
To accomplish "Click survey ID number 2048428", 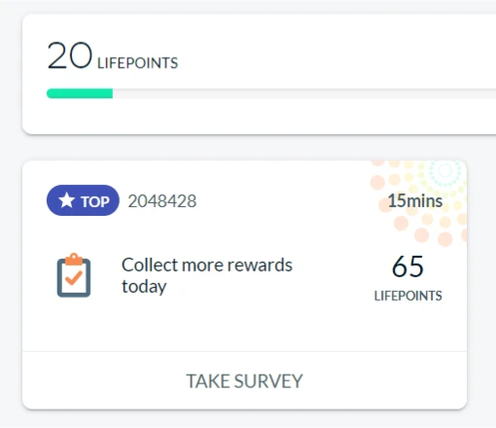I will 162,201.
